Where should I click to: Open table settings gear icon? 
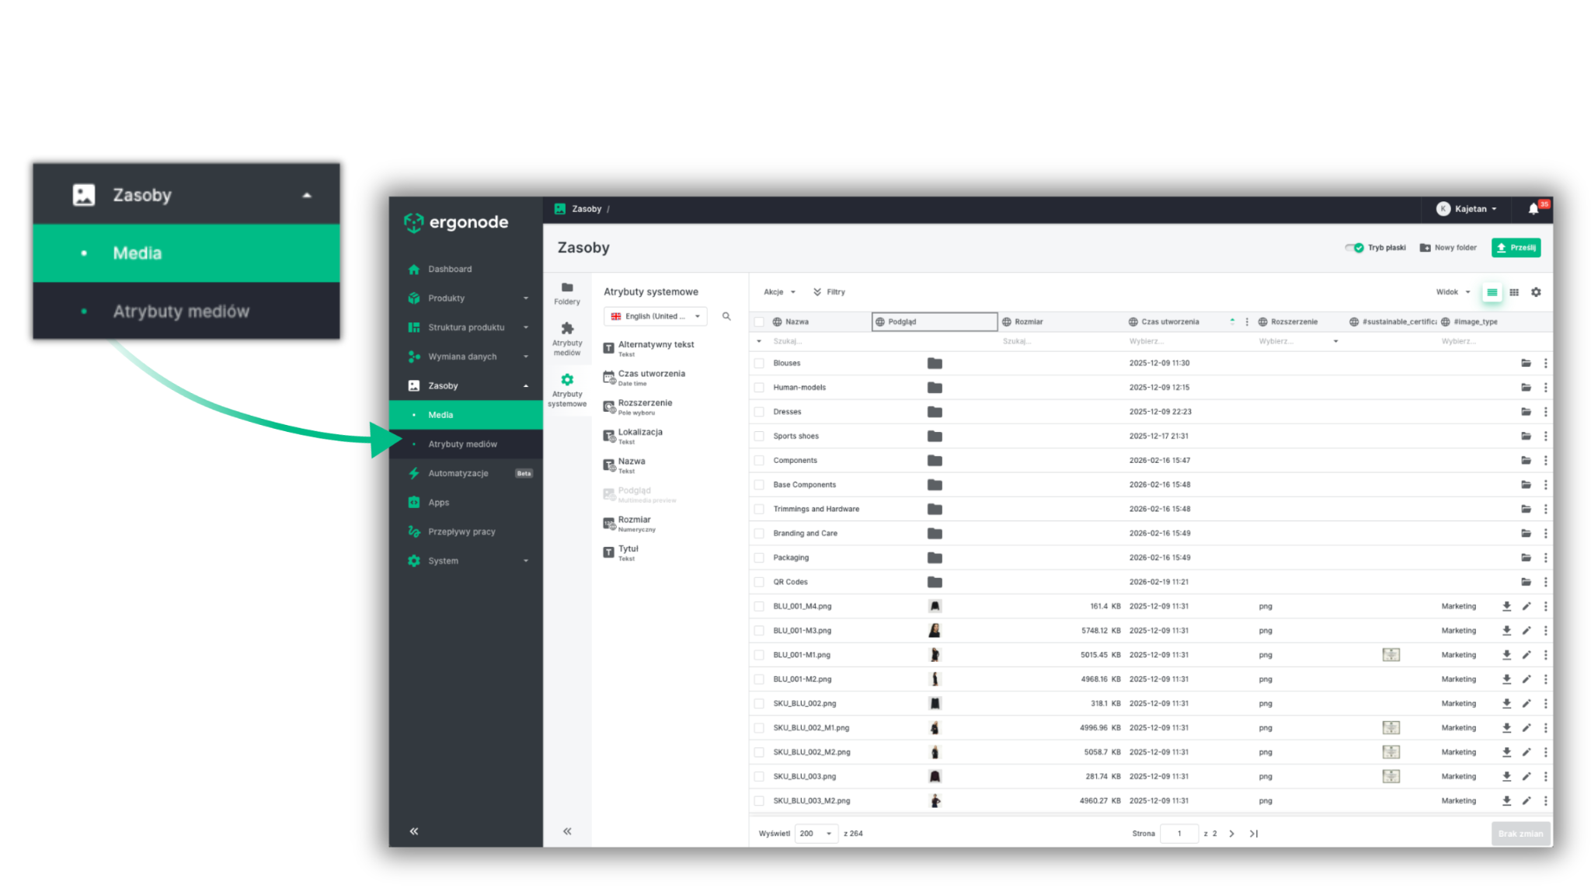click(x=1536, y=292)
